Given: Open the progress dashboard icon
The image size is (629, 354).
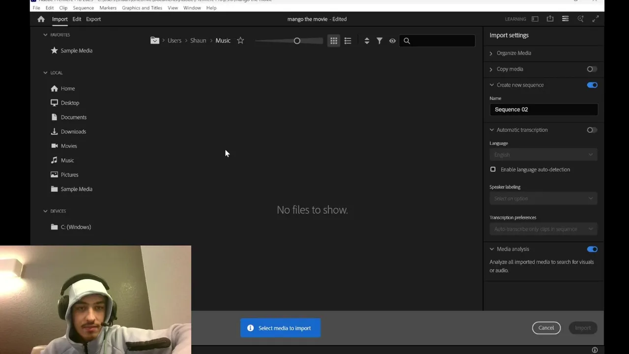Looking at the screenshot, I should tap(565, 19).
